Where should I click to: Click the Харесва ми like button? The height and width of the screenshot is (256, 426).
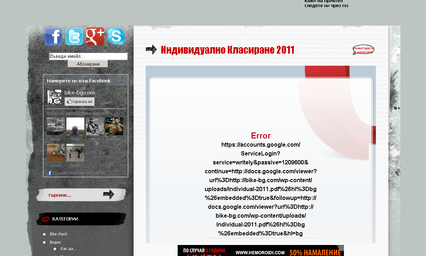(80, 102)
